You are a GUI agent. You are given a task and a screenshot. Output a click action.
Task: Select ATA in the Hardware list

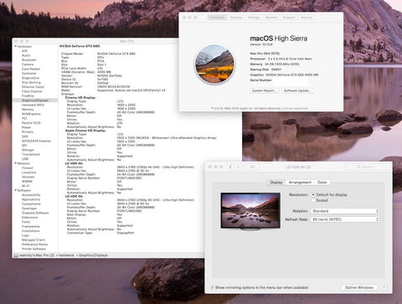point(24,51)
